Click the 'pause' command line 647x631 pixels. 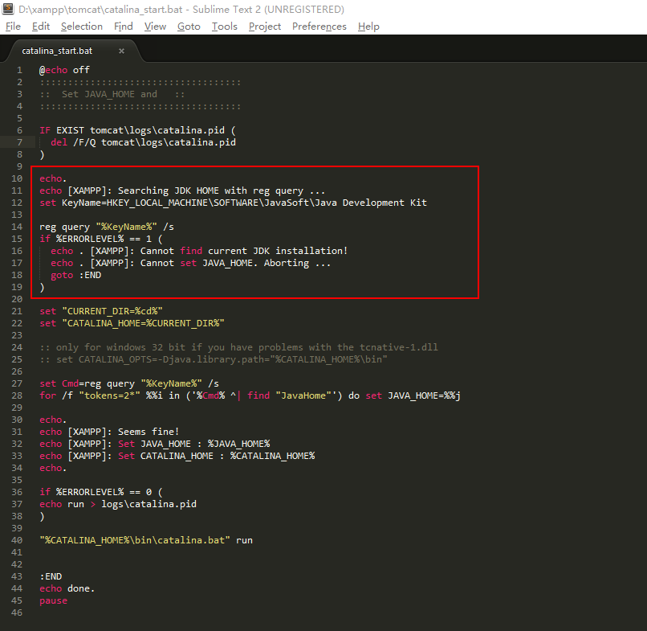[53, 600]
